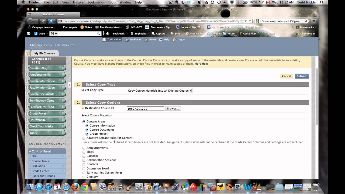Check the Calendar checkbox

84,156
